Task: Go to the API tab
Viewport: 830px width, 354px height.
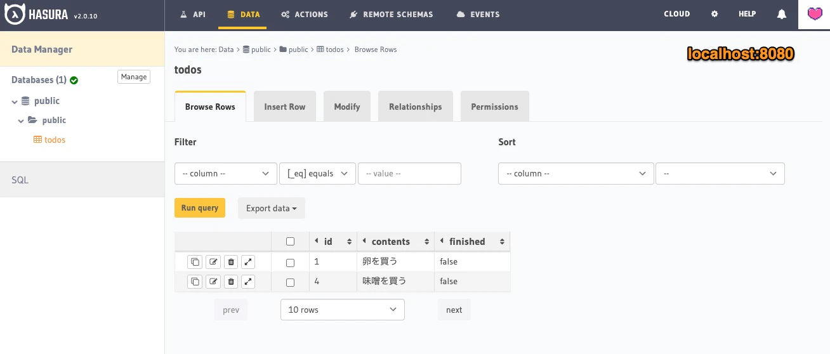Action: (x=193, y=14)
